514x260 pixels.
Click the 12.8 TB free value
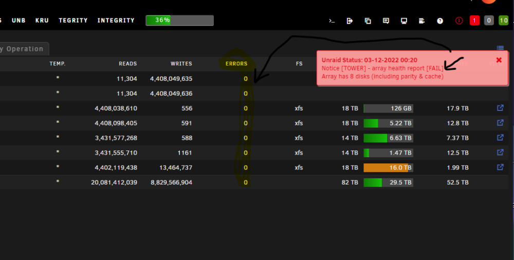point(457,123)
